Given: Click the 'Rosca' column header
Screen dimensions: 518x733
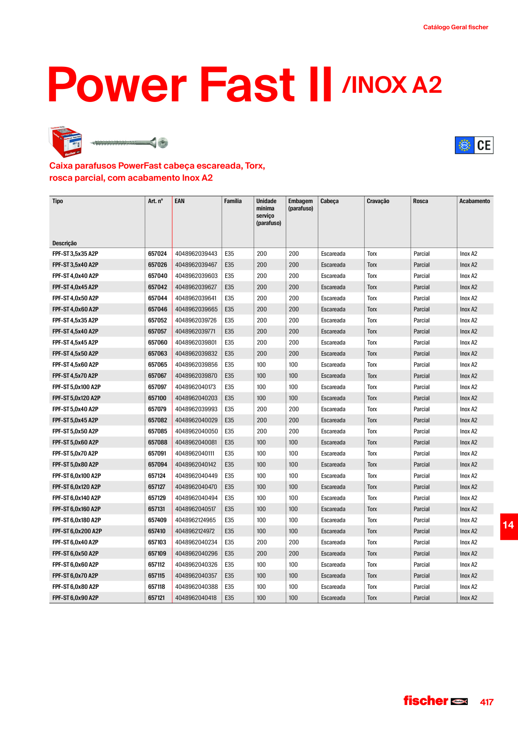Looking at the screenshot, I should (421, 201).
